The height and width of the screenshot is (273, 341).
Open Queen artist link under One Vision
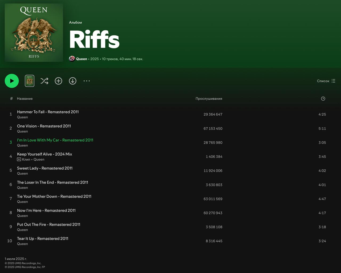[22, 131]
